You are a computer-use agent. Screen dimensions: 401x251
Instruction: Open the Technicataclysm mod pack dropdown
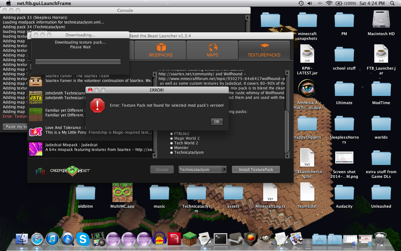[203, 169]
